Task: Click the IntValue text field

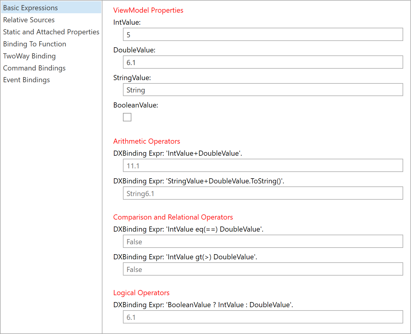Action: tap(263, 35)
